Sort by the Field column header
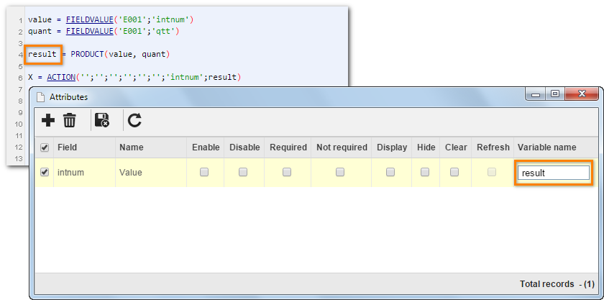This screenshot has height=300, width=604. click(84, 147)
